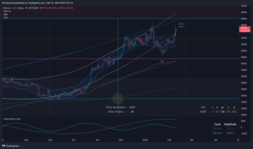Viewport: 253px width, 149px height.
Task: Click Mar on the time axis
Action: [x=192, y=140]
